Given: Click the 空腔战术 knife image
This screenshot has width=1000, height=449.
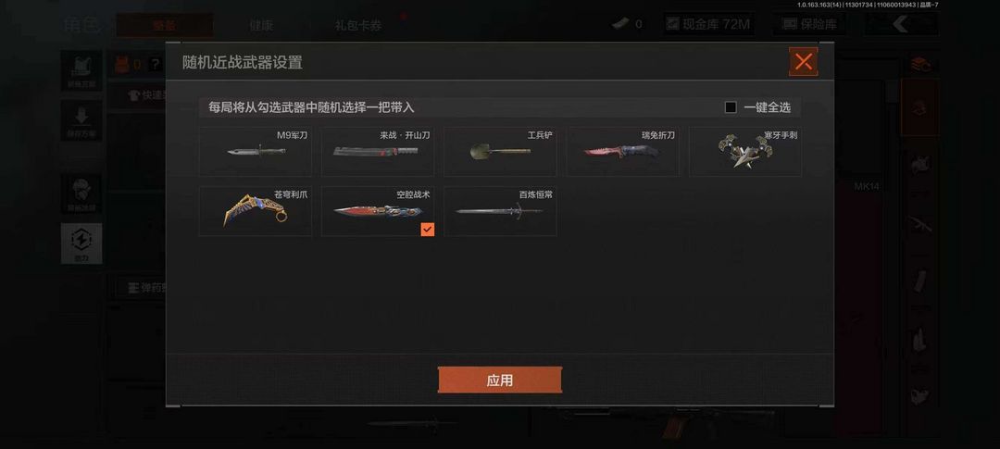Looking at the screenshot, I should (x=378, y=211).
